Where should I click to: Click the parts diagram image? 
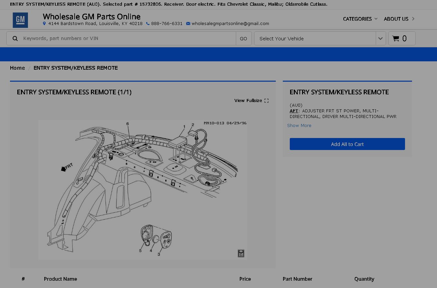click(x=143, y=190)
